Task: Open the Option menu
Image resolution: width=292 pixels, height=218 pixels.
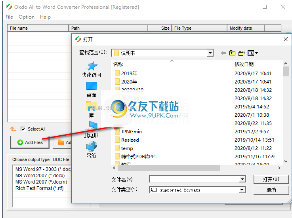Action: (27, 17)
